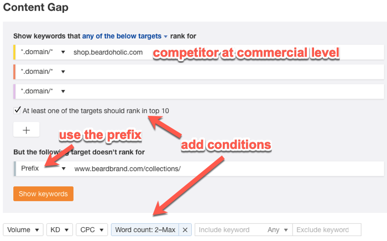
Task: Click the second empty target field
Action: (221, 72)
